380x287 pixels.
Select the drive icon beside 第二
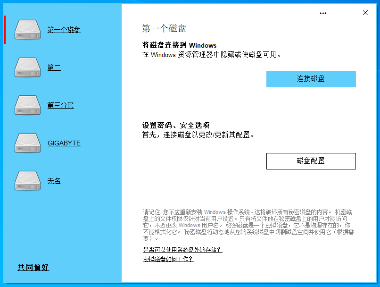(x=28, y=68)
